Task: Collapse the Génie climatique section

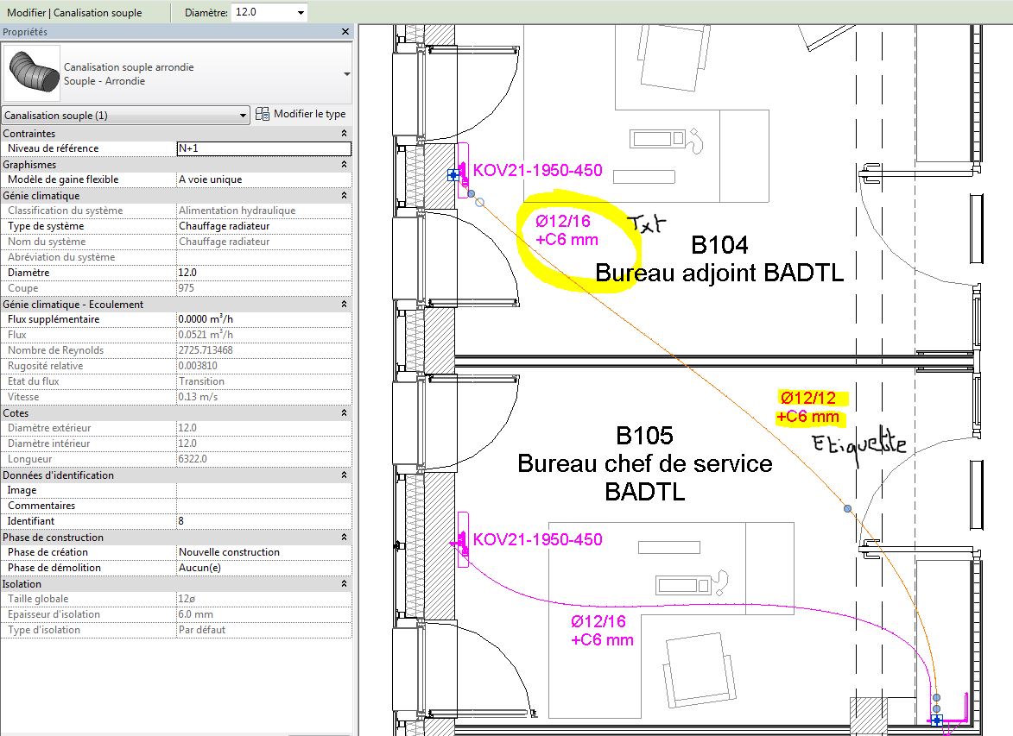Action: (345, 196)
